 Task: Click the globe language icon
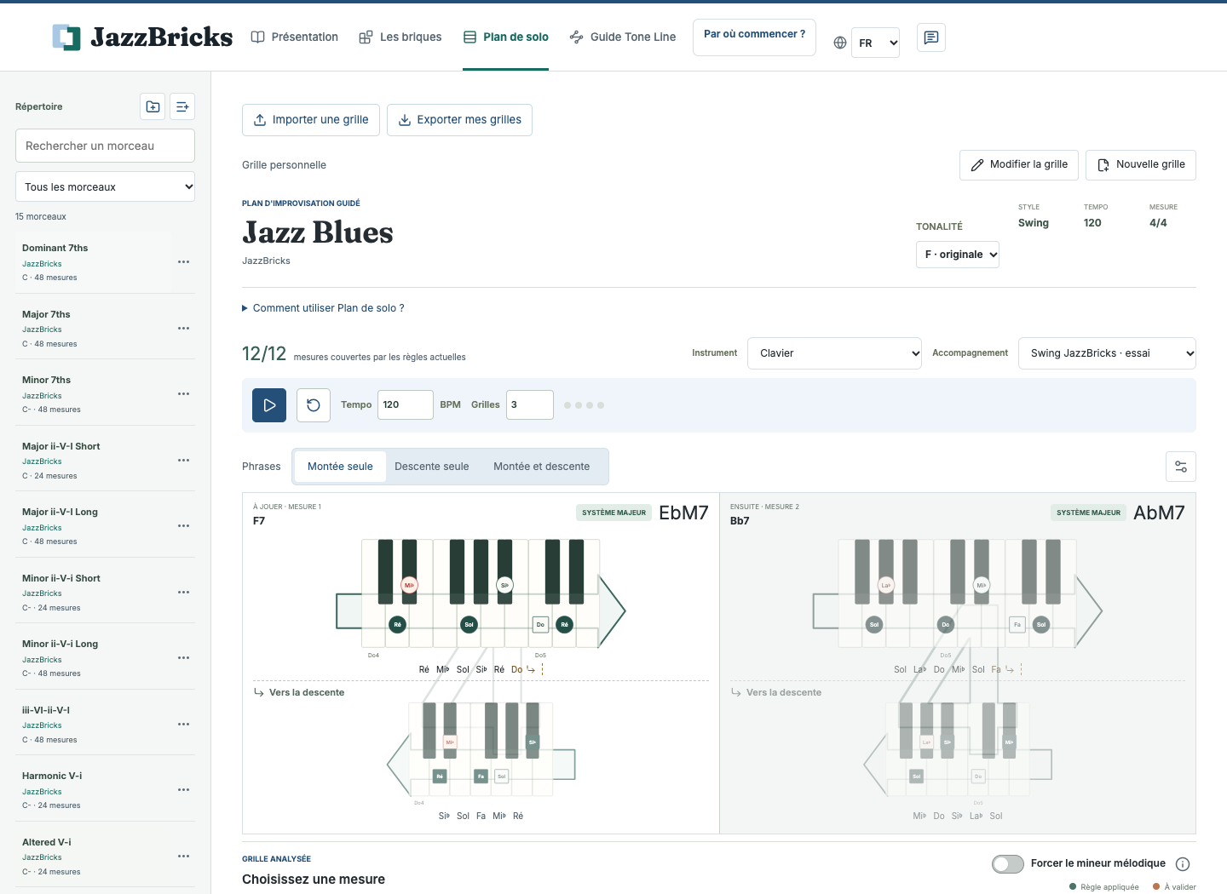[x=840, y=43]
